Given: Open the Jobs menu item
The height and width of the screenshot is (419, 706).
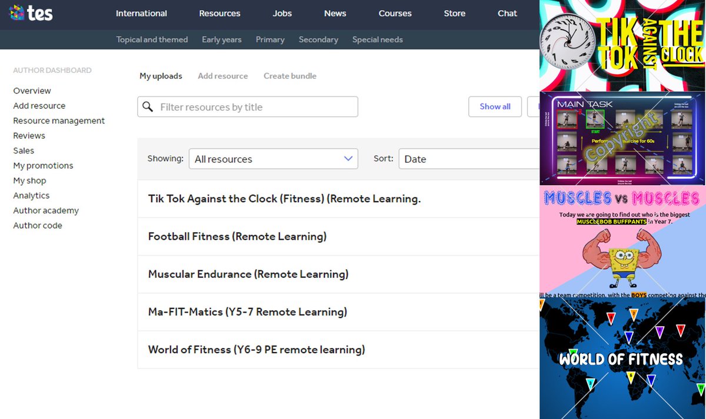Looking at the screenshot, I should click(282, 13).
